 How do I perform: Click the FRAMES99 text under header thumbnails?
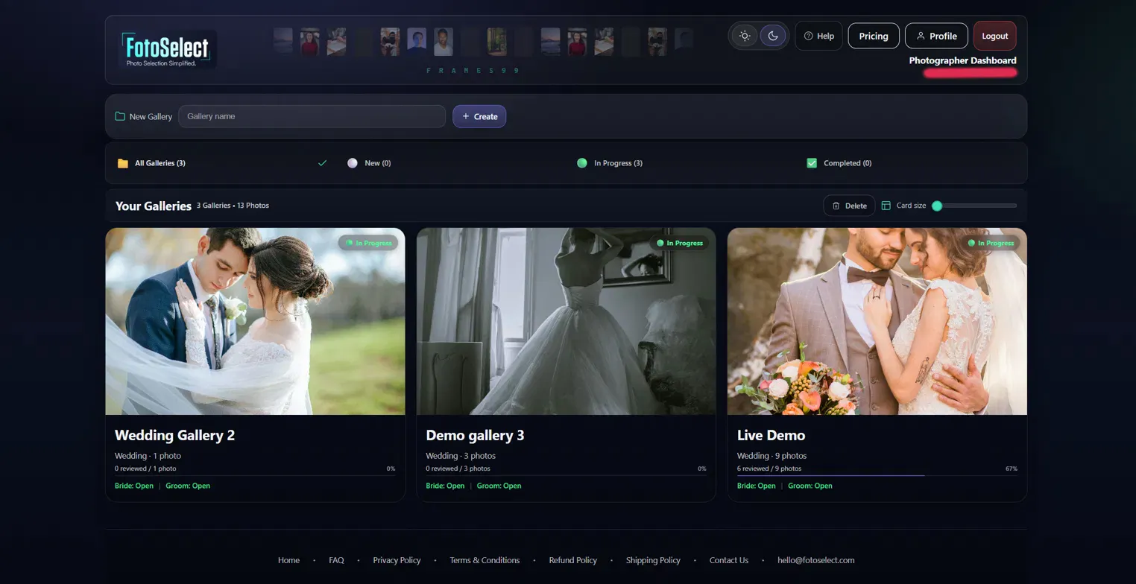pyautogui.click(x=473, y=71)
